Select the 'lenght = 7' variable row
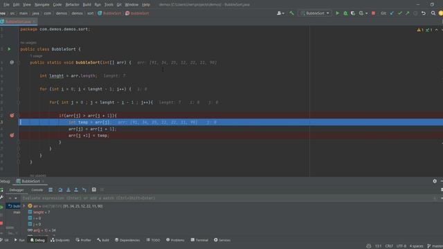 click(x=39, y=212)
